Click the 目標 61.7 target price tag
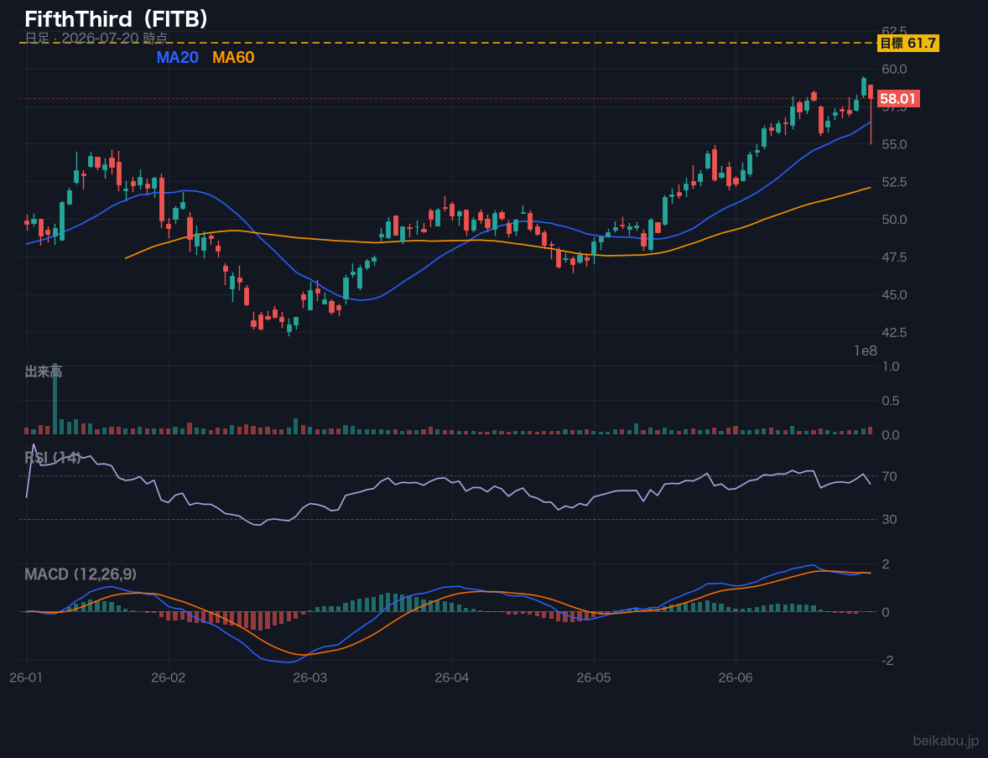Image resolution: width=988 pixels, height=758 pixels. 908,44
